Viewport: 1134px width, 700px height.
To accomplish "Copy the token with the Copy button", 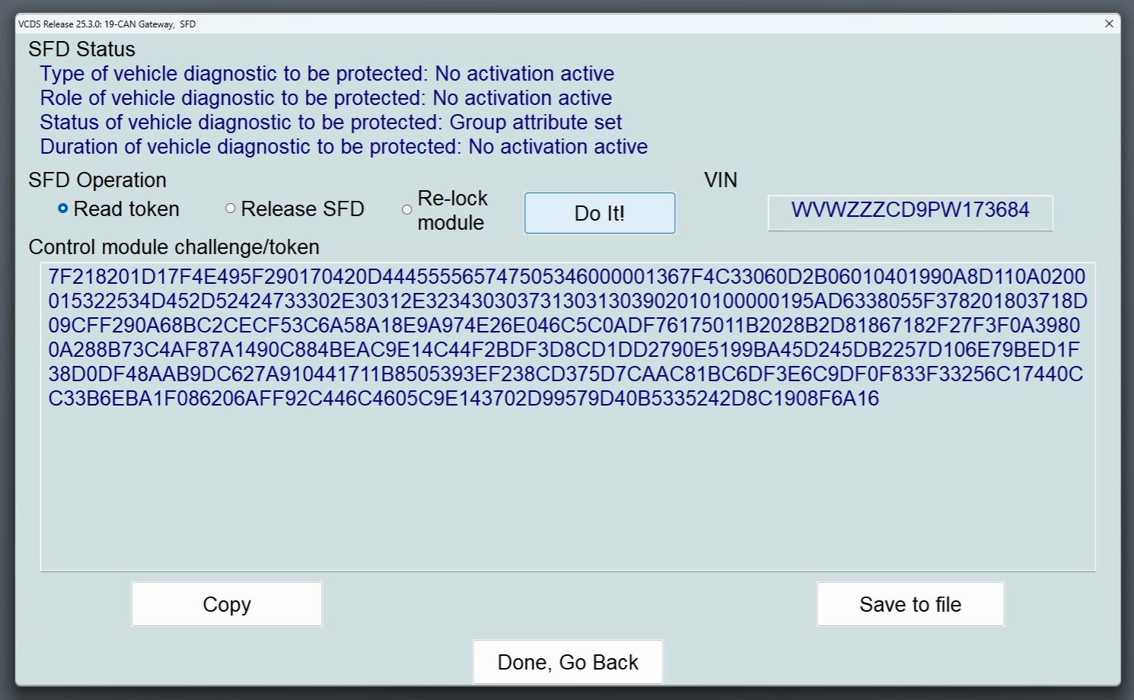I will coord(227,604).
